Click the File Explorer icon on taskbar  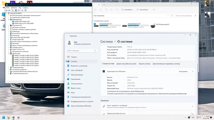click(x=9, y=118)
